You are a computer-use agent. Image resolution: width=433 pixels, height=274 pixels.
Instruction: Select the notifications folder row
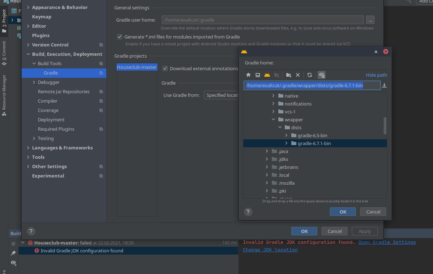click(315, 104)
